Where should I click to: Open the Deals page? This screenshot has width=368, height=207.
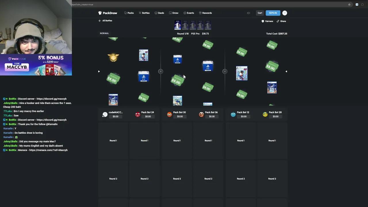coord(159,13)
